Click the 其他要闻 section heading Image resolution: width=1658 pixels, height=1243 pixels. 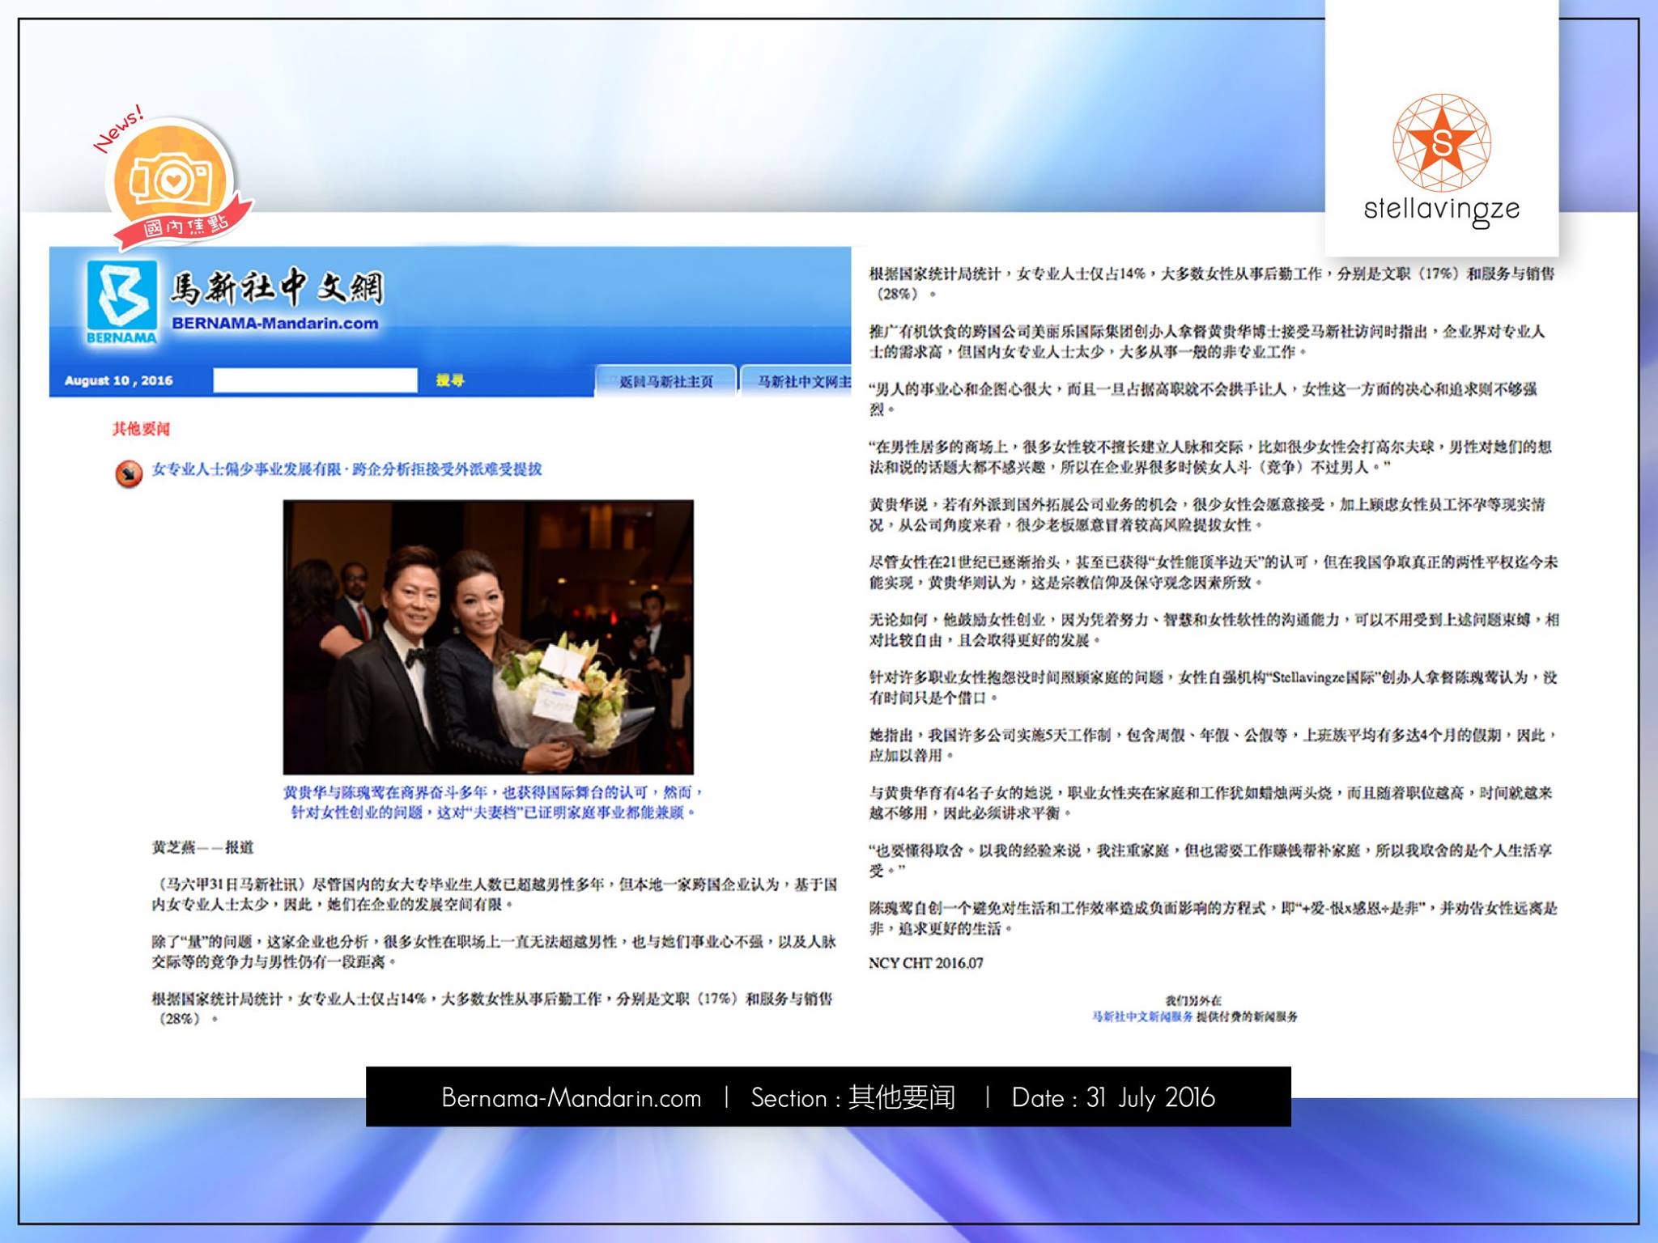point(141,429)
